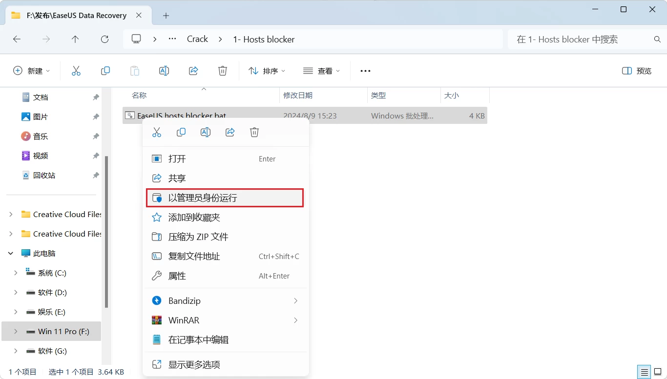Open the 排序 dropdown
The width and height of the screenshot is (667, 379).
[x=267, y=71]
